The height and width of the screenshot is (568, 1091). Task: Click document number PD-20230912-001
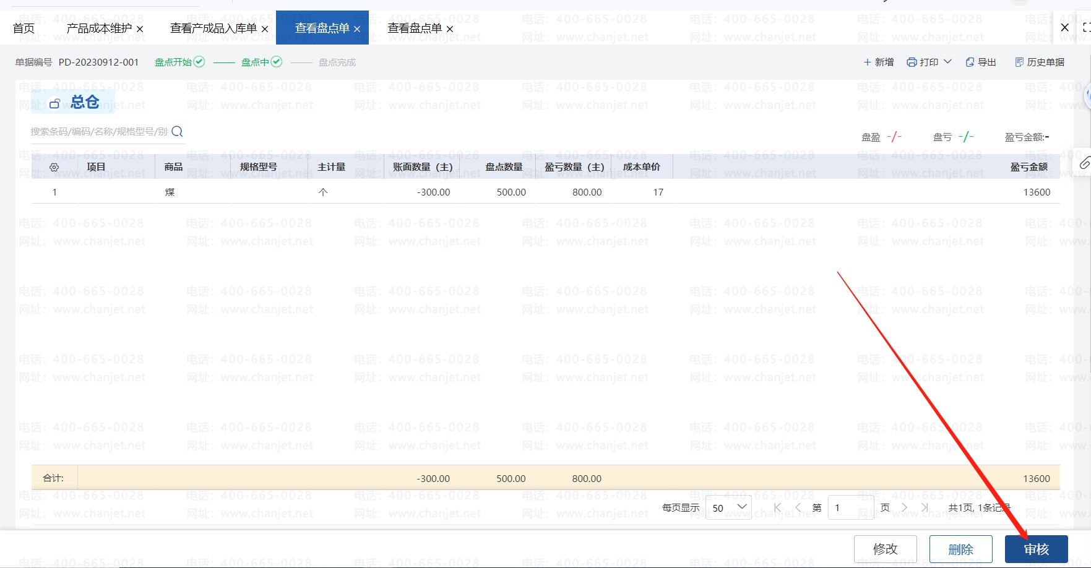(98, 62)
